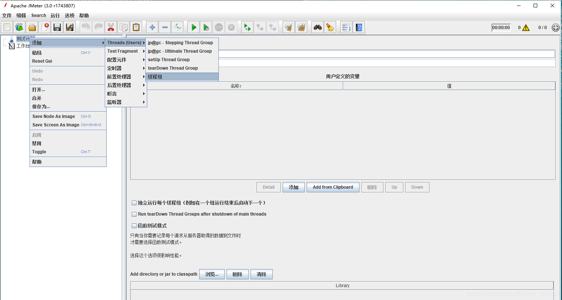Expand the 配置元件 submenu
The height and width of the screenshot is (300, 562).
click(x=125, y=60)
